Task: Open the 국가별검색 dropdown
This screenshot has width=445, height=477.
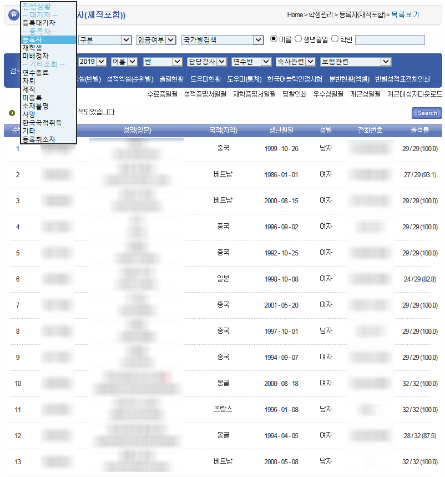Action: pos(222,40)
